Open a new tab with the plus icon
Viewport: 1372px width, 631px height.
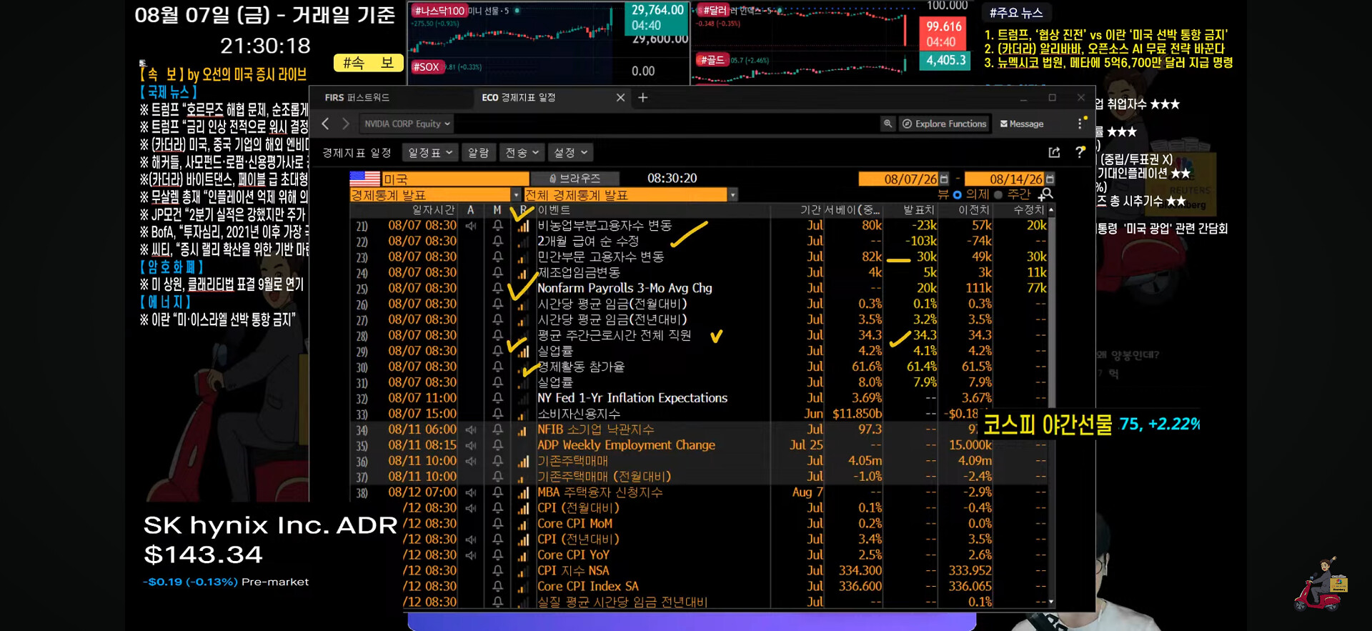(x=643, y=97)
